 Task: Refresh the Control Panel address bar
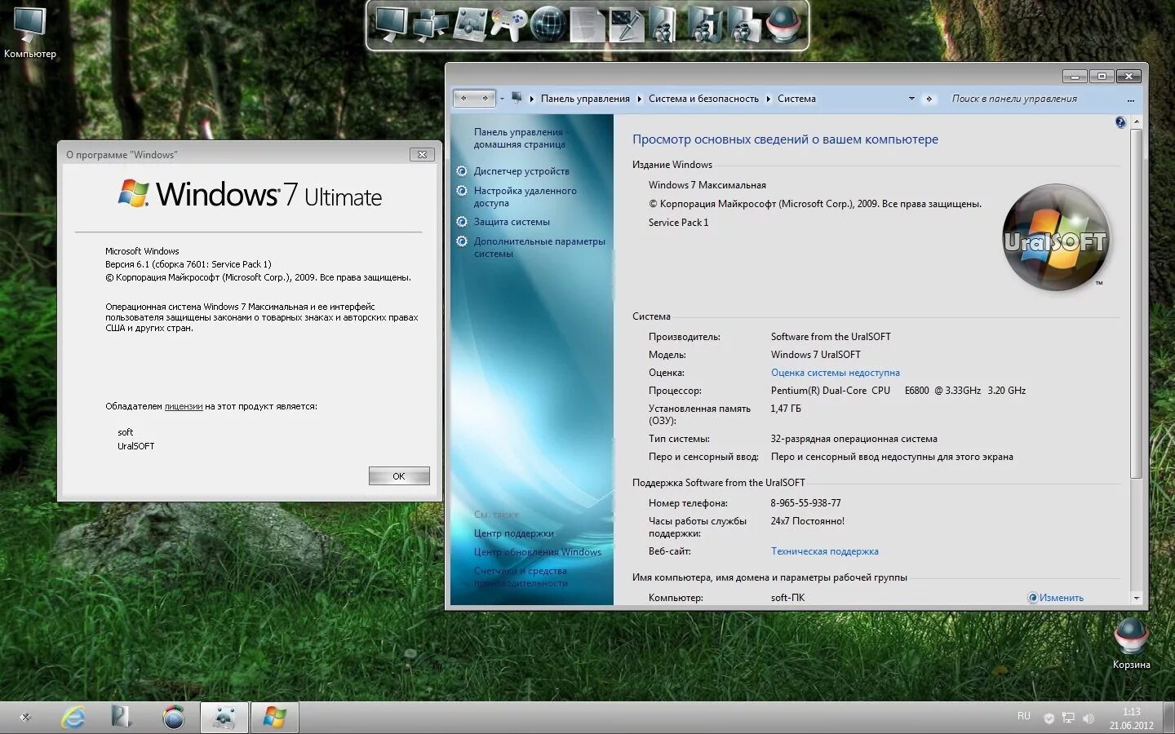[x=929, y=99]
